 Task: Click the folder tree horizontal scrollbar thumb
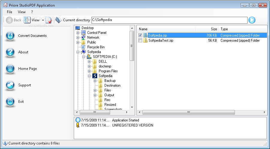click(x=95, y=112)
